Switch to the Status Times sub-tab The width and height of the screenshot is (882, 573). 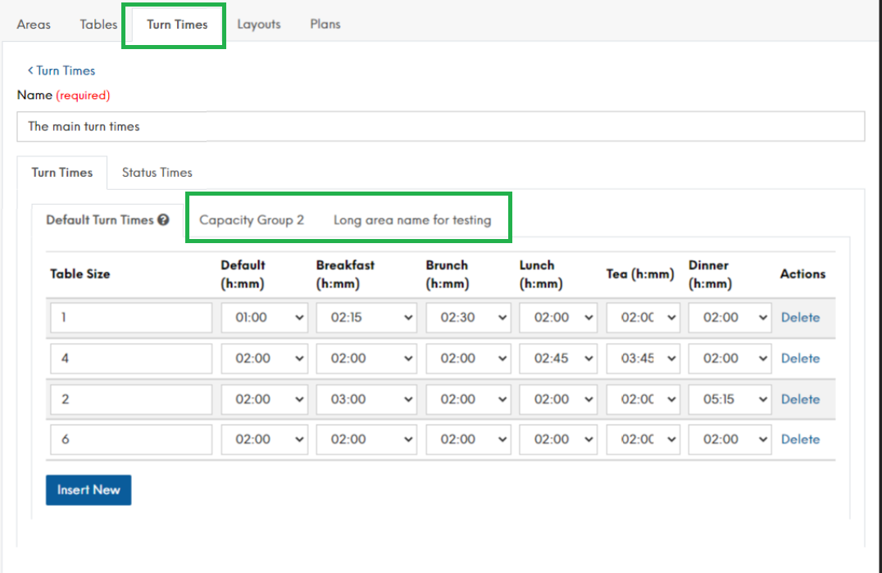157,173
